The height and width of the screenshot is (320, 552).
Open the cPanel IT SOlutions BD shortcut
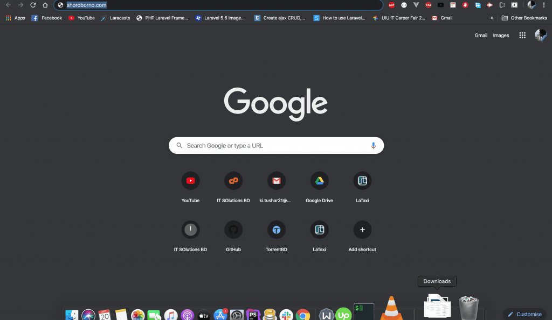tap(233, 188)
